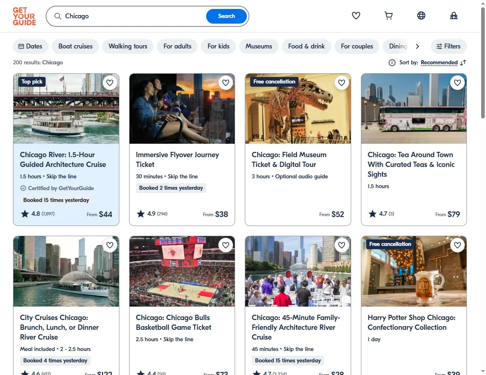Click Free cancellation badge on Field Museum card

[x=274, y=82]
